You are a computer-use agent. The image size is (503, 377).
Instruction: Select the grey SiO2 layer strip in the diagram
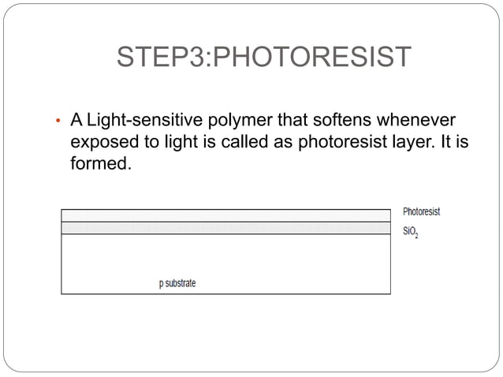tap(225, 228)
